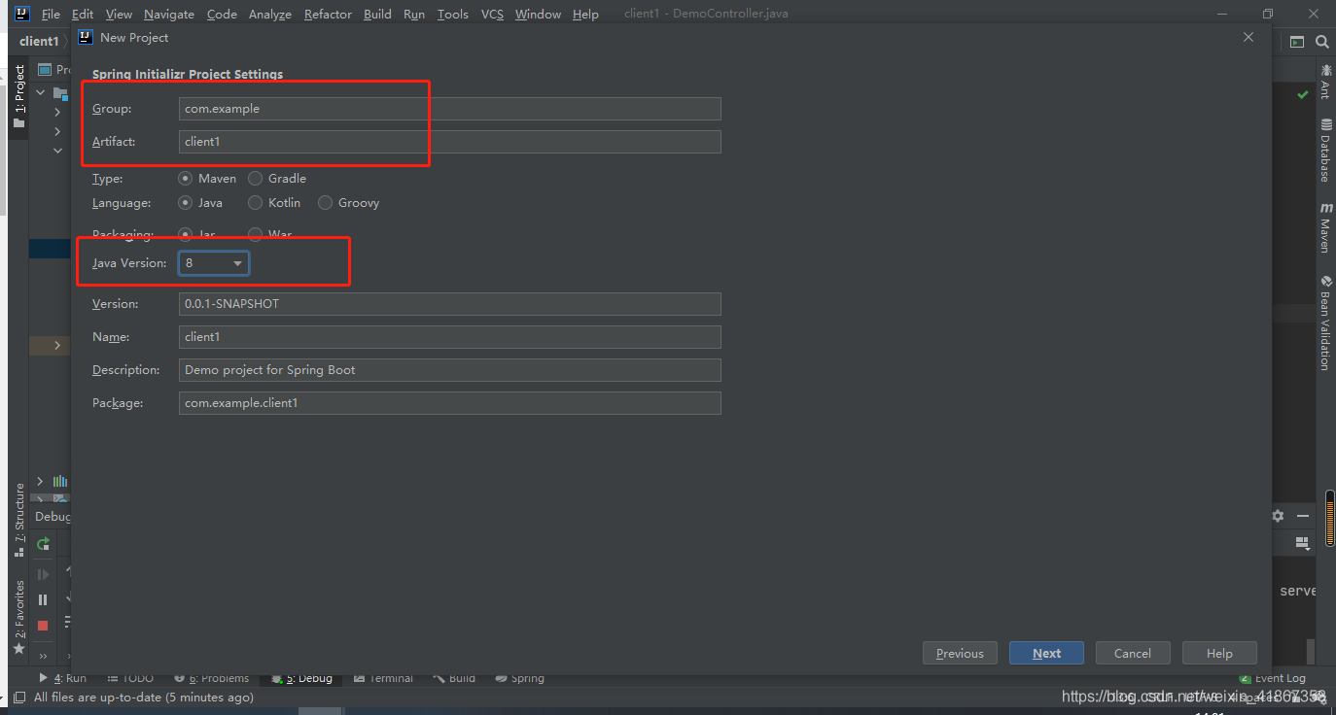Open the Ant tool window
This screenshot has height=715, width=1336.
1325,82
